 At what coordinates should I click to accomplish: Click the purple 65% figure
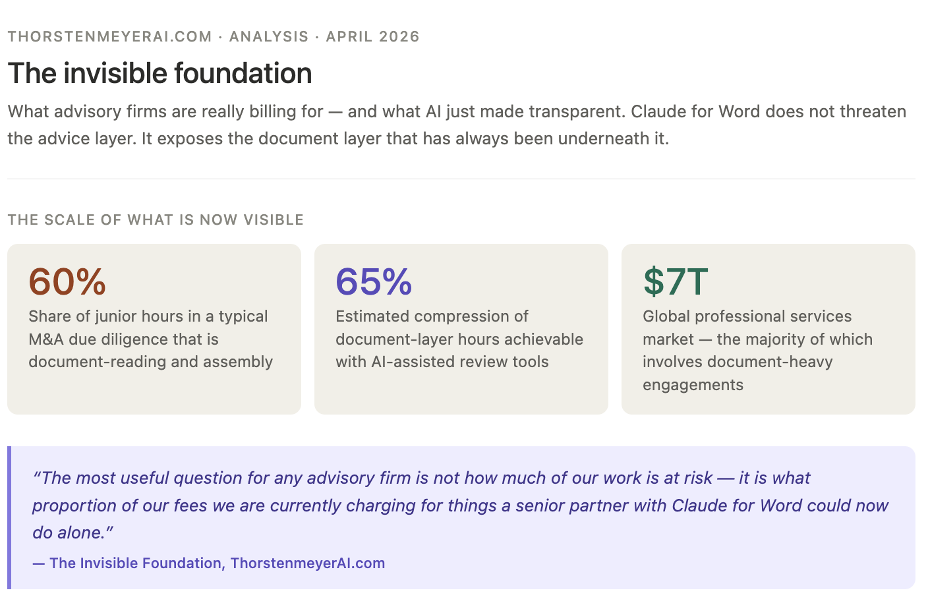tap(374, 281)
